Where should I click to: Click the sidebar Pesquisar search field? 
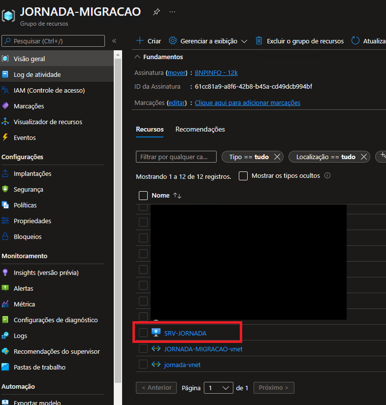pyautogui.click(x=53, y=41)
